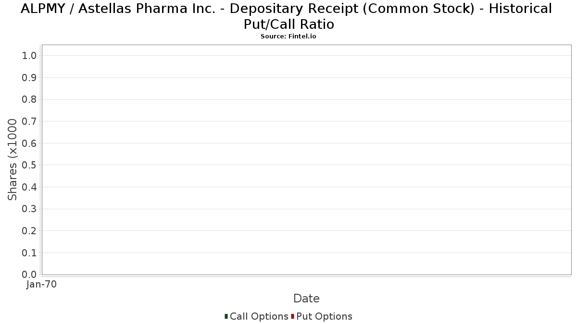Click the red Put Options legend swatch

(292, 316)
